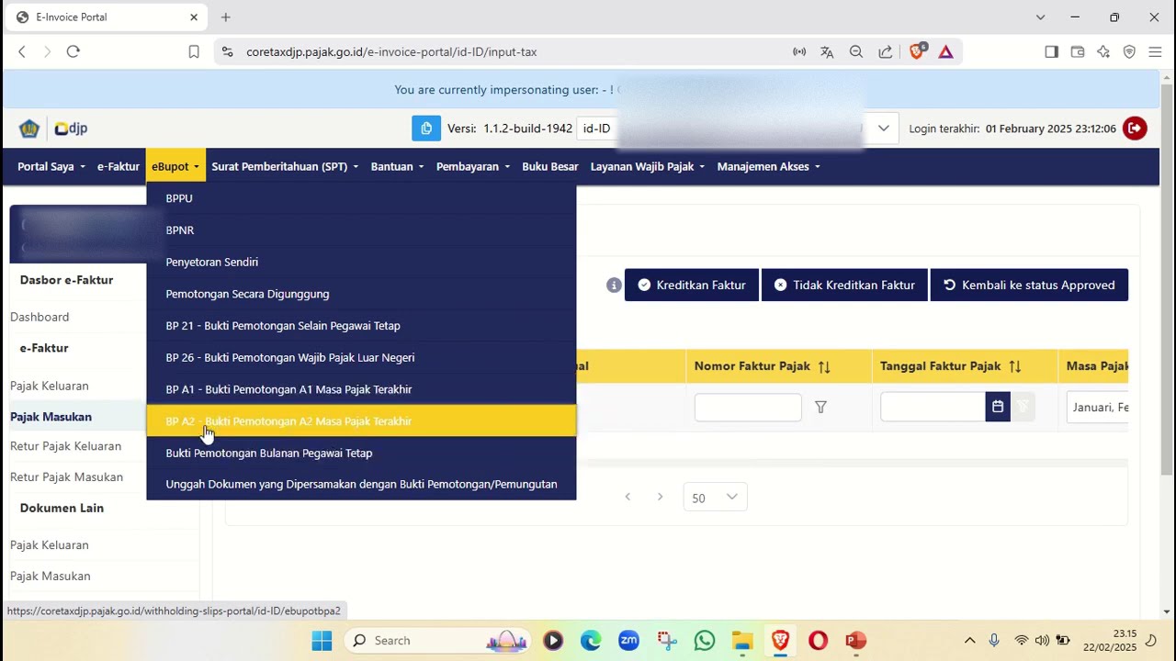1176x661 pixels.
Task: Open the Brave Shields lion icon
Action: 916,51
